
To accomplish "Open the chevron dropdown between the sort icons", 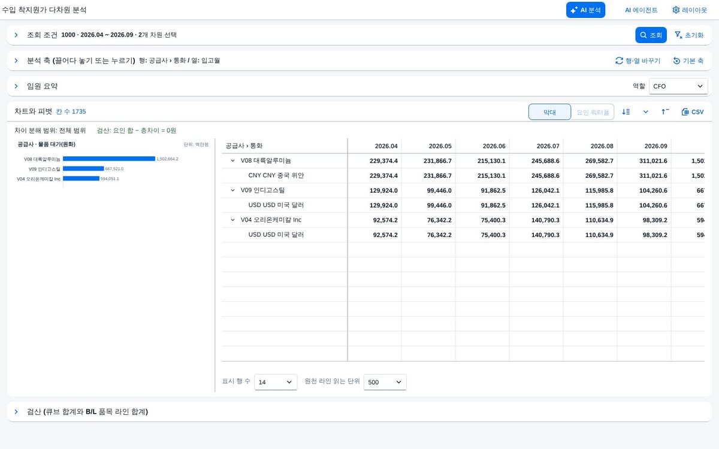I will click(646, 112).
